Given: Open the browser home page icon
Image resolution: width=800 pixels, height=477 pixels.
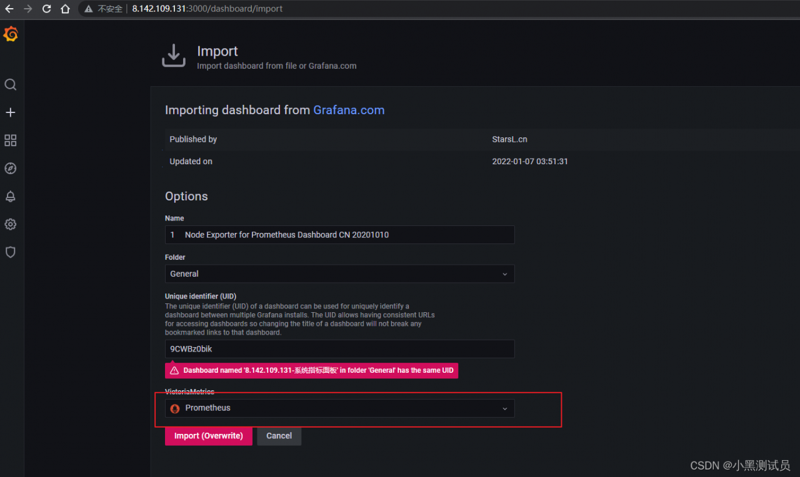Looking at the screenshot, I should (65, 9).
